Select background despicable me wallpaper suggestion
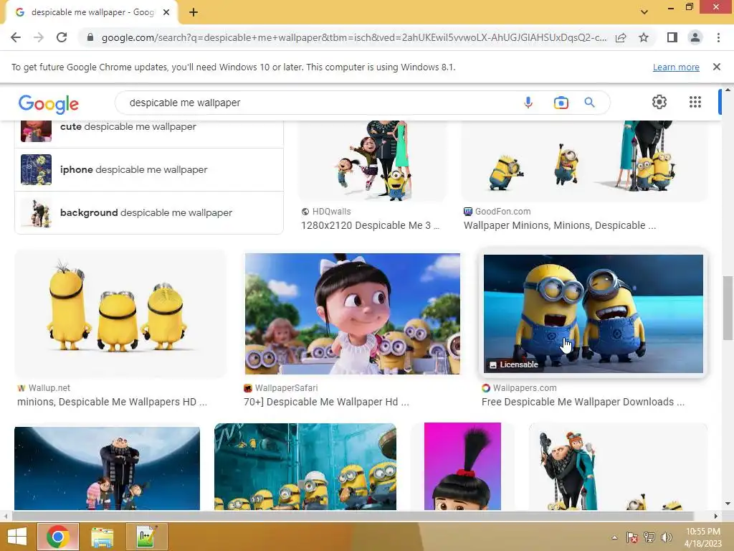This screenshot has width=734, height=551. click(x=149, y=212)
